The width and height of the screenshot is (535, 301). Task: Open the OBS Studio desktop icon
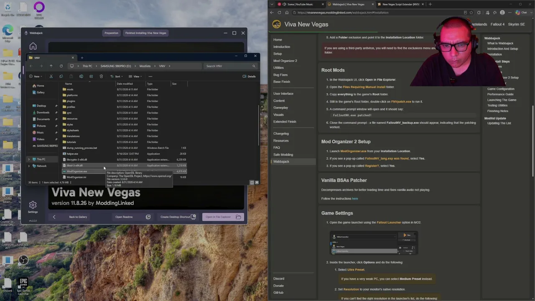tap(23, 263)
